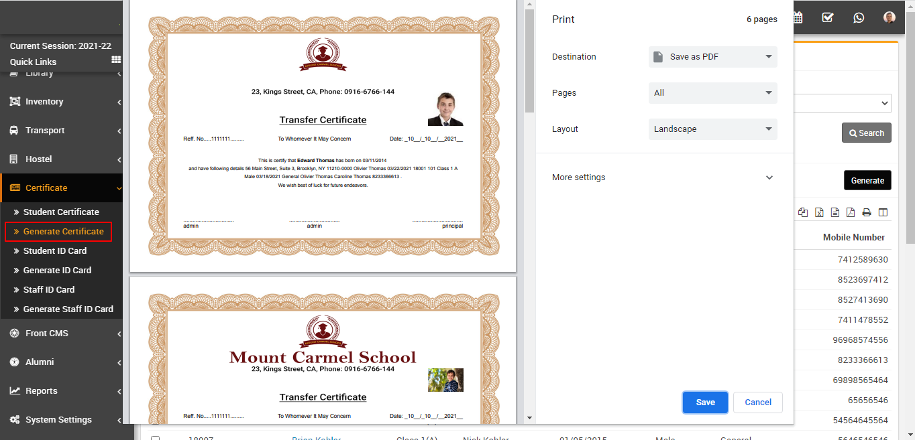The width and height of the screenshot is (915, 440).
Task: Open the Pages dropdown set to All
Action: coord(712,93)
